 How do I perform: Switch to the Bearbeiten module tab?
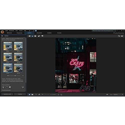tap(39, 33)
